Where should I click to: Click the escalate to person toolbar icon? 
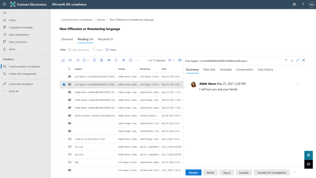[94, 60]
